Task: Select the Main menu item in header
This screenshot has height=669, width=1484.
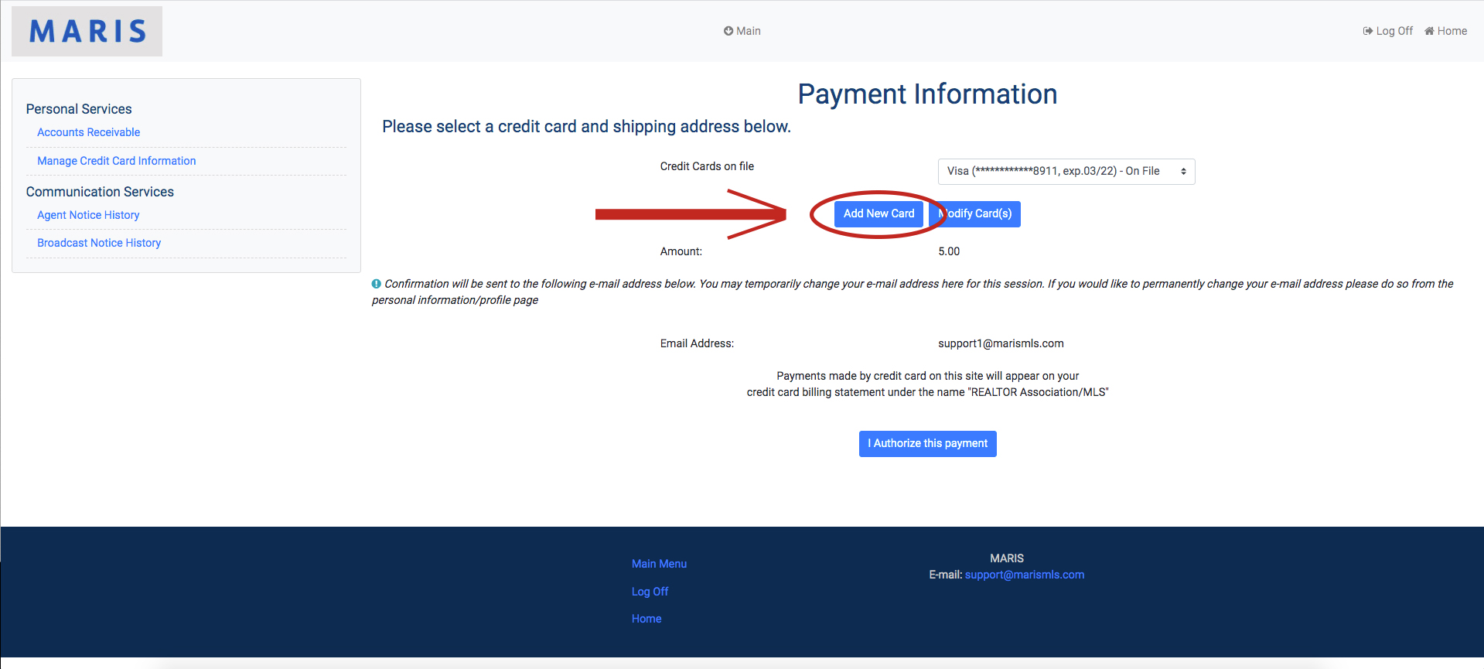Action: [748, 31]
